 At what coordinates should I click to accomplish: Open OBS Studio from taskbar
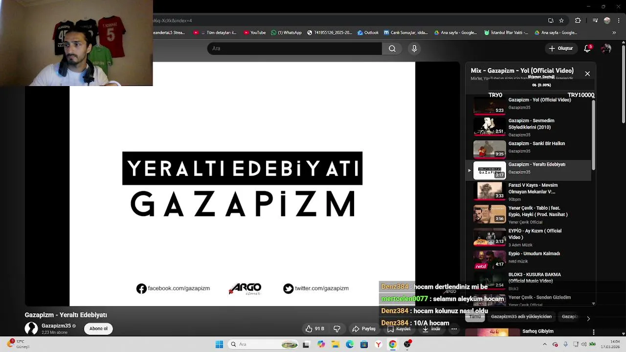pyautogui.click(x=407, y=344)
